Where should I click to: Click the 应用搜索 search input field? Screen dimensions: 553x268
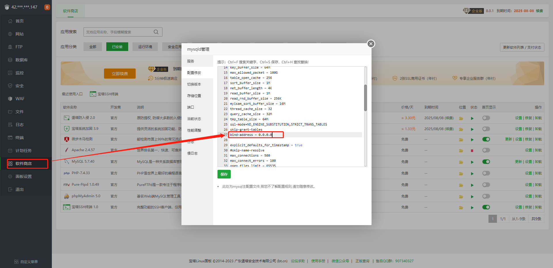click(x=123, y=32)
